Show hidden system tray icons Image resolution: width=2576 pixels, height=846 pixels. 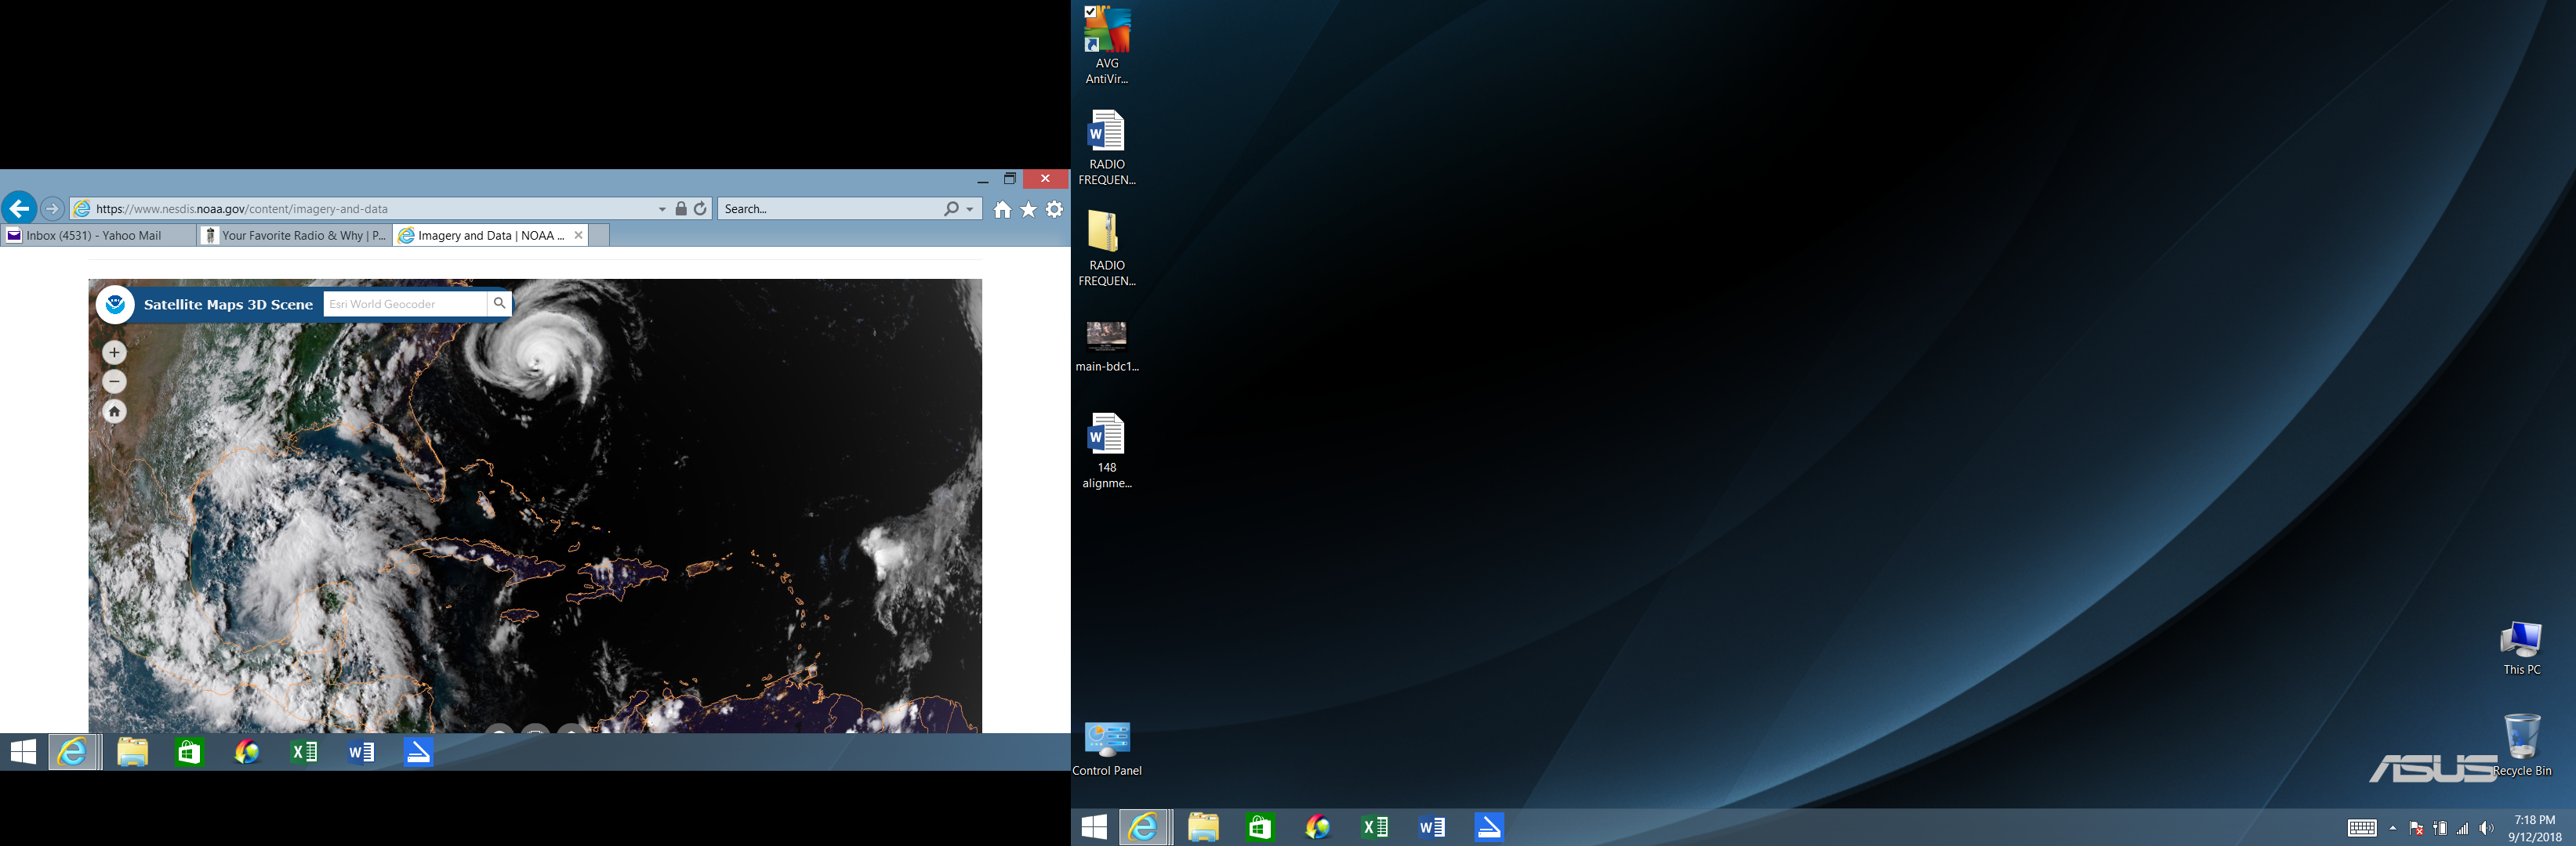(2392, 828)
